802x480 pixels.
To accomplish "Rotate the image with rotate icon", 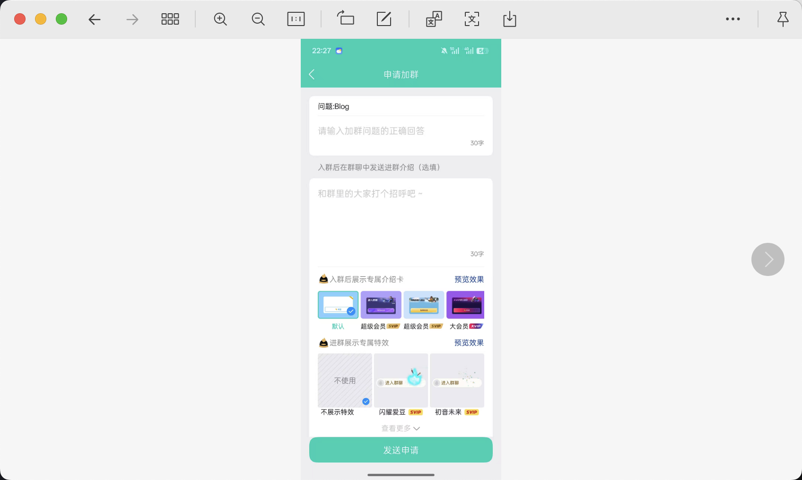I will pyautogui.click(x=346, y=19).
